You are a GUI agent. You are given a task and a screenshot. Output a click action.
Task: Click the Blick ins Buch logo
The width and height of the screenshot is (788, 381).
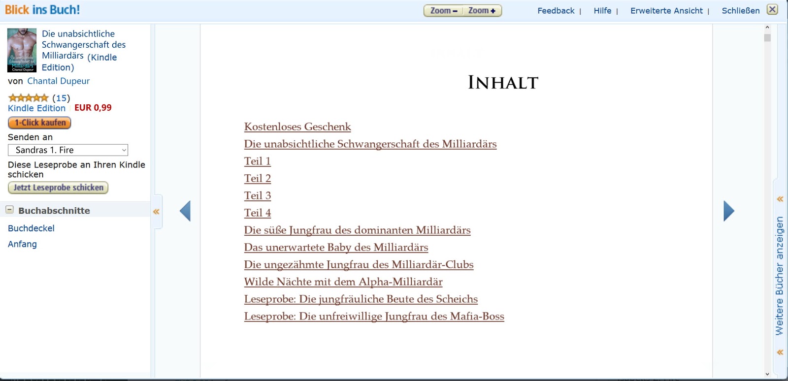(x=42, y=10)
